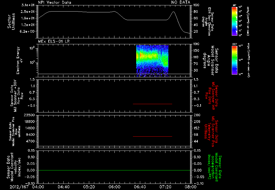
Task: Click the "Sector Unitless" axis title
Action: [x=11, y=21]
